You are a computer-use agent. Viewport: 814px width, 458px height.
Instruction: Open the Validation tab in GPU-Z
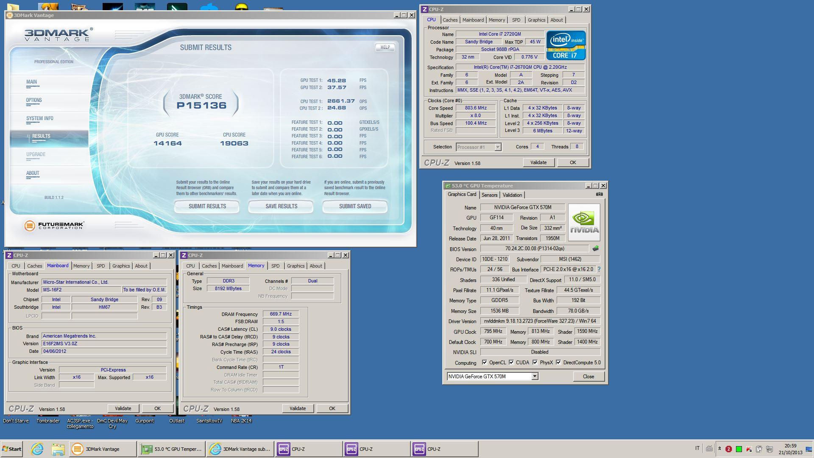coord(512,195)
